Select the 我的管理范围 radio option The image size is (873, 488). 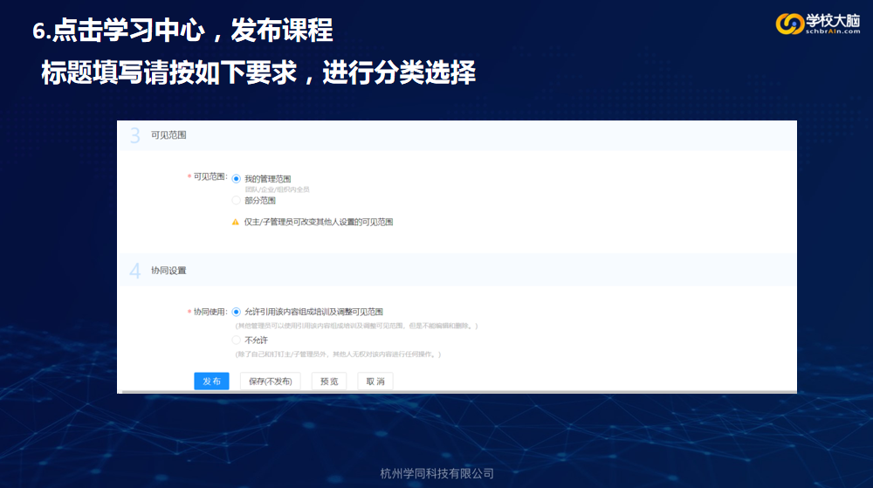[236, 179]
